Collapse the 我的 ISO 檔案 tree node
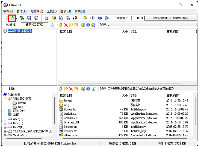Screen dimensions: 201x148 coord(5,99)
